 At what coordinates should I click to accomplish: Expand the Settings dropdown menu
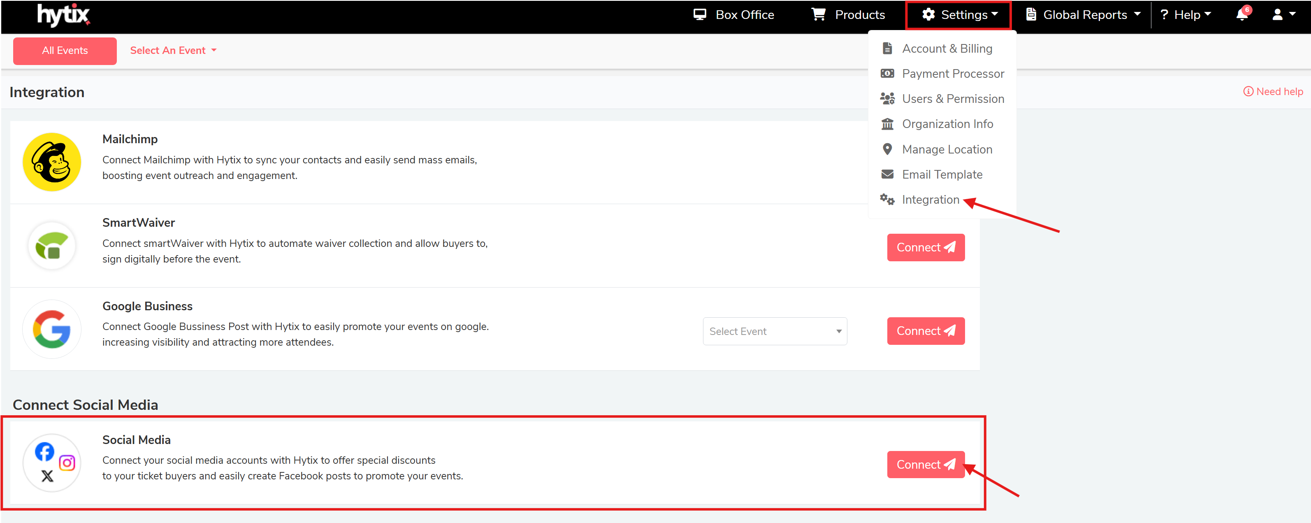(959, 15)
